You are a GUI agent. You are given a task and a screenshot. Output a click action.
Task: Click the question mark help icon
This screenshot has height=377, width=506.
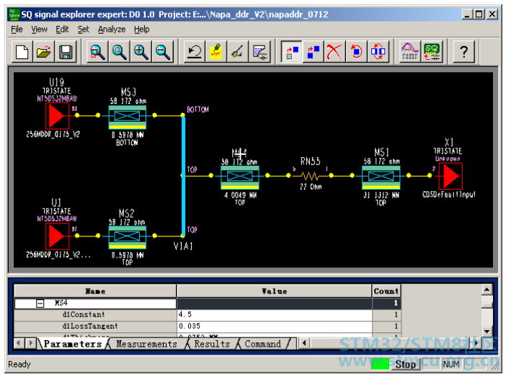(463, 52)
